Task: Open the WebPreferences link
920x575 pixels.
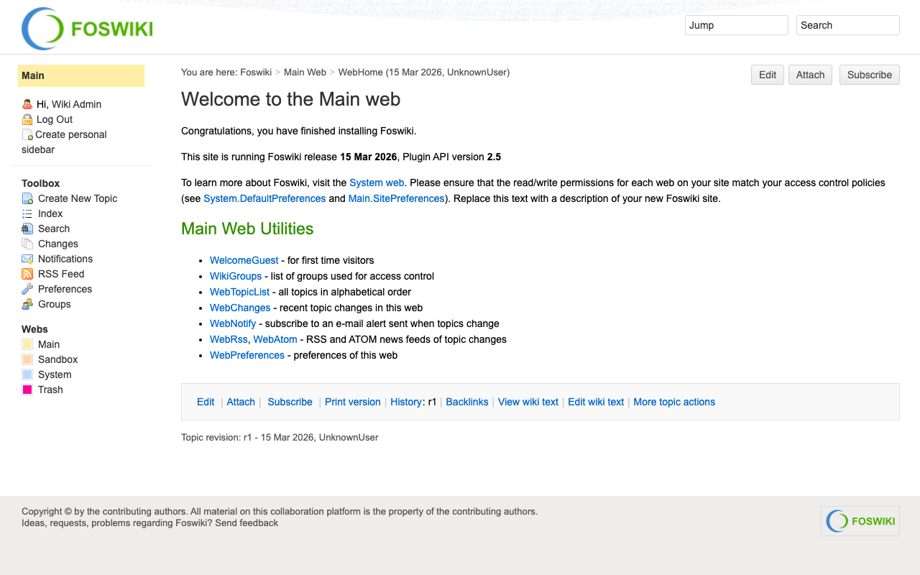Action: click(x=247, y=355)
